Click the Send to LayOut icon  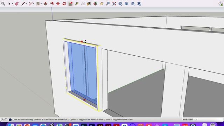pyautogui.click(x=133, y=4)
